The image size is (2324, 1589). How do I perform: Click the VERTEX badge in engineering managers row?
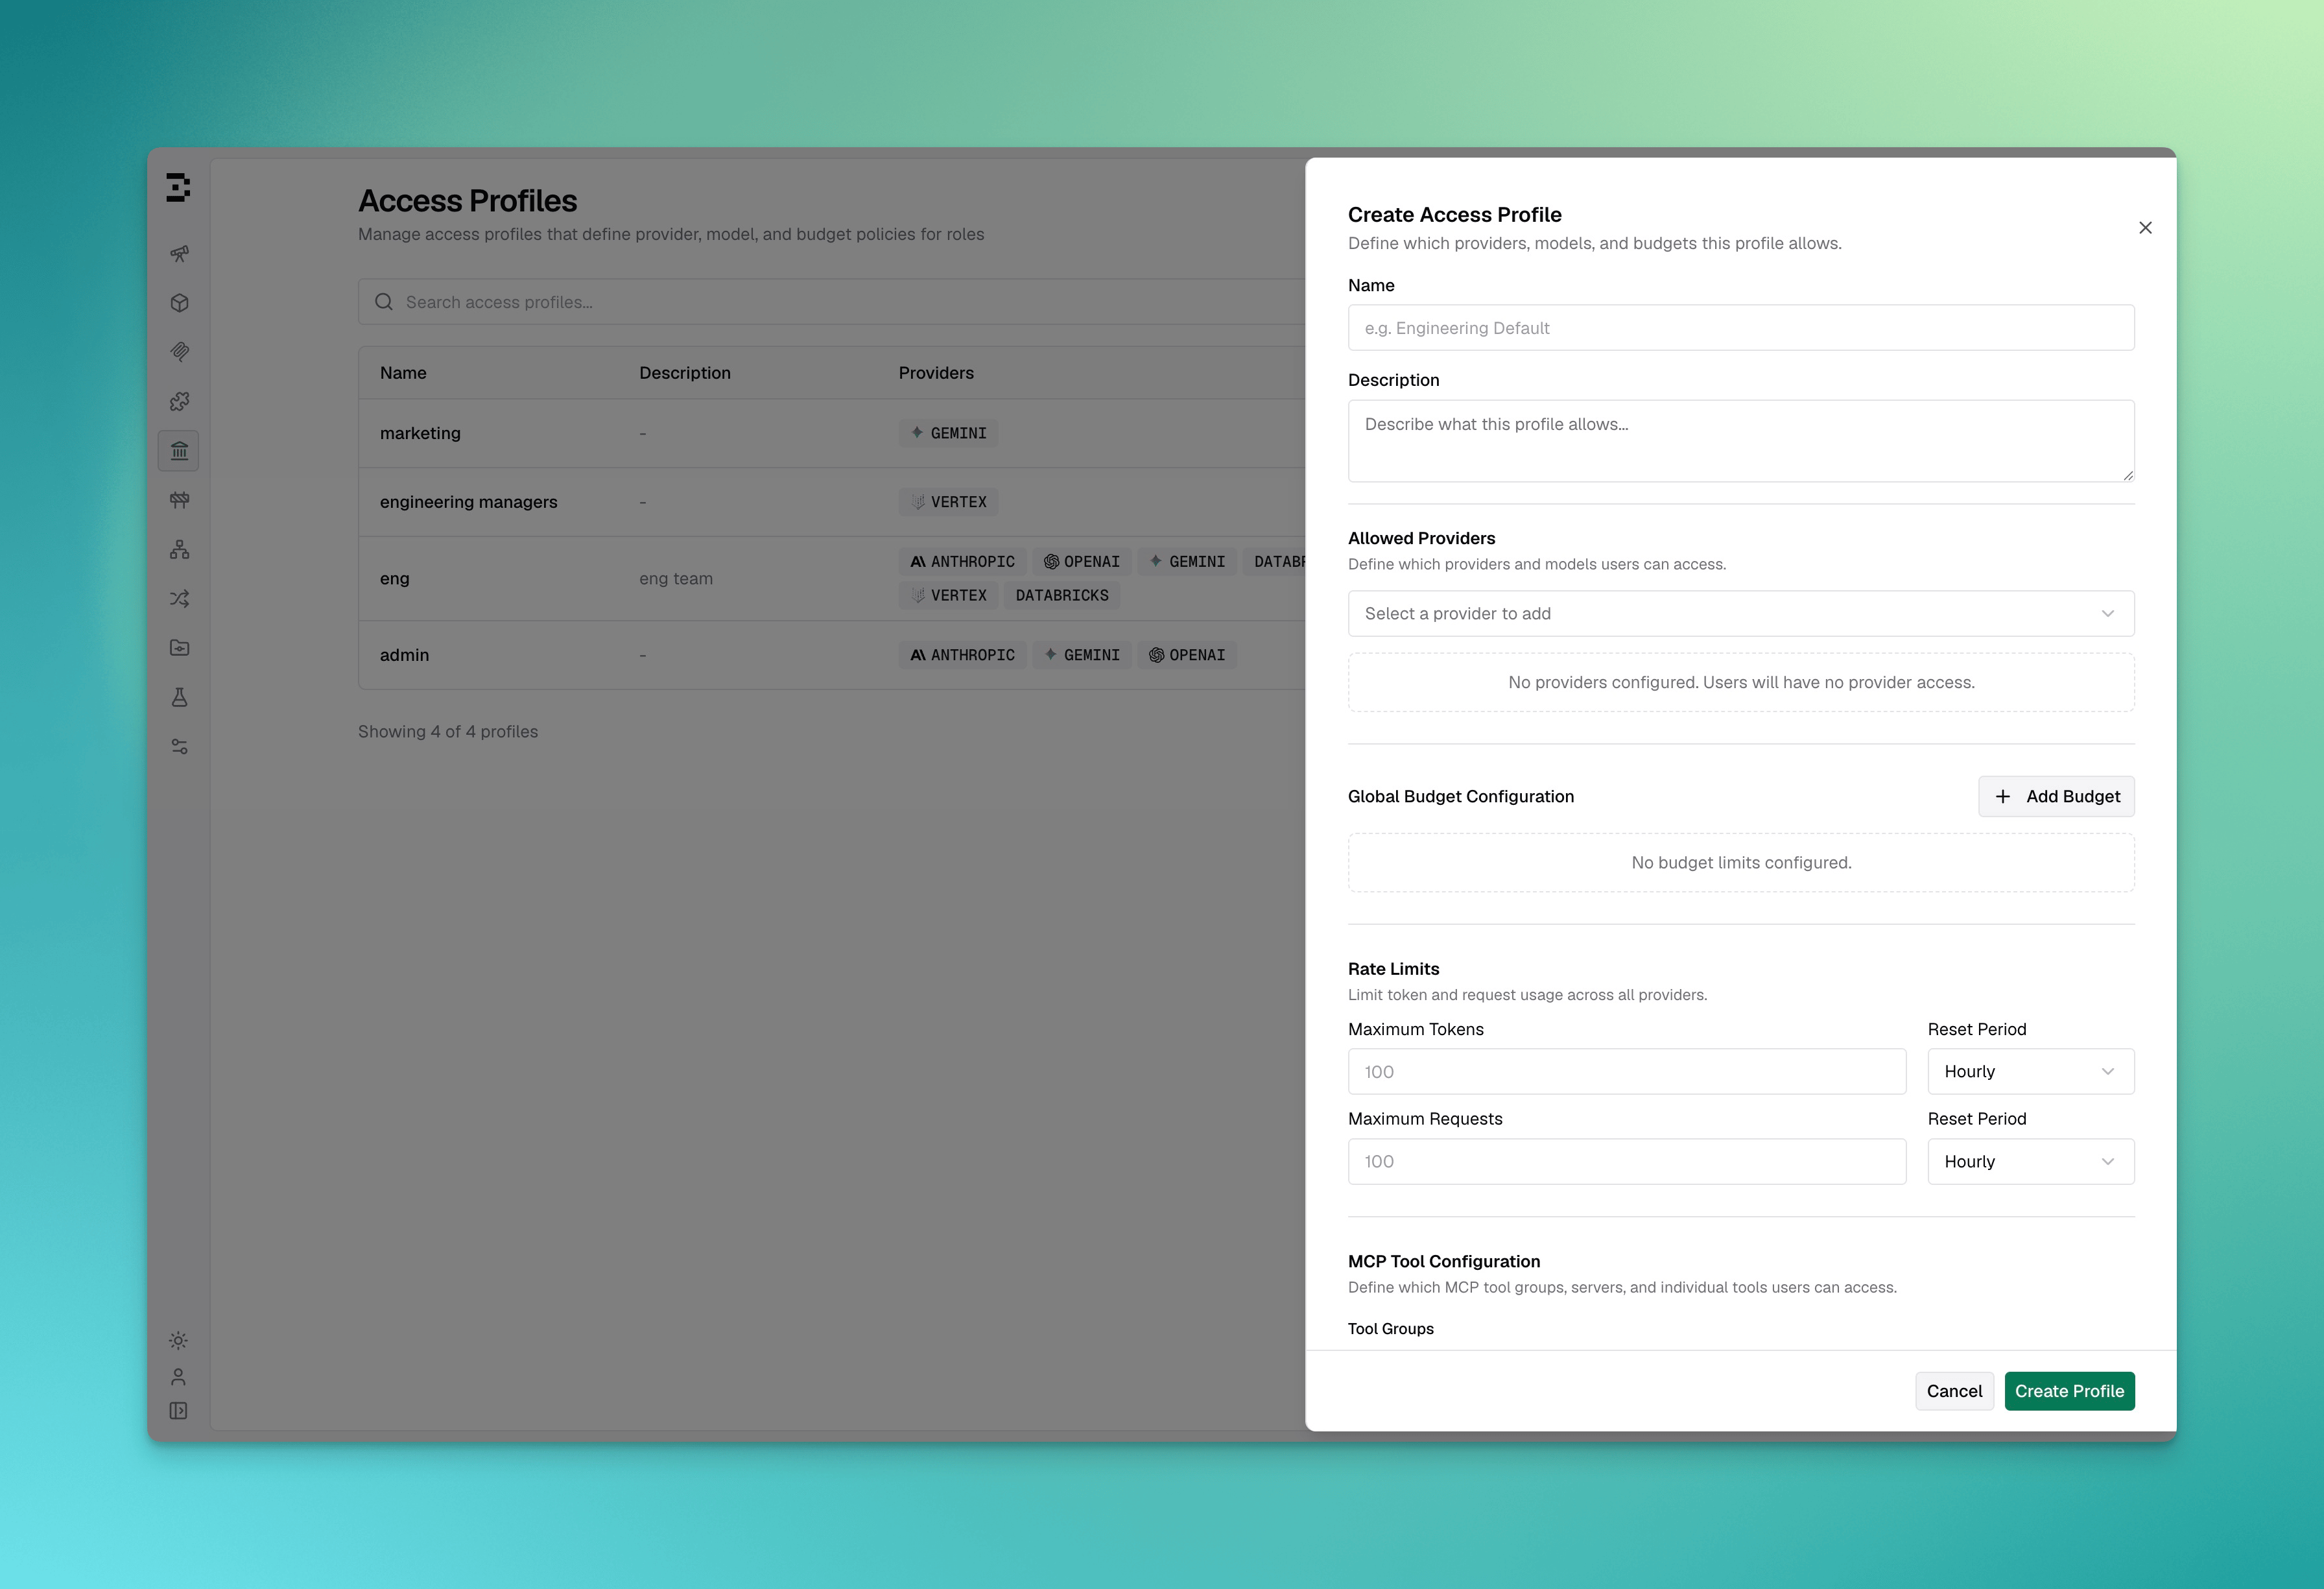(x=948, y=502)
